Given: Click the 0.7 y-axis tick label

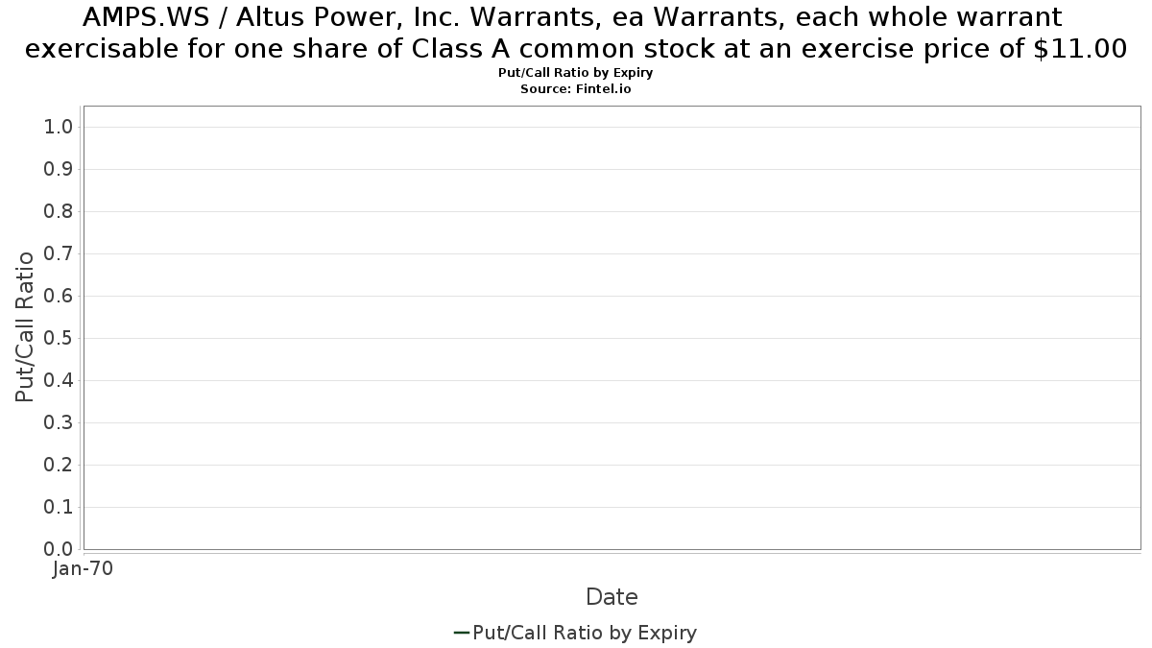Looking at the screenshot, I should [x=59, y=253].
